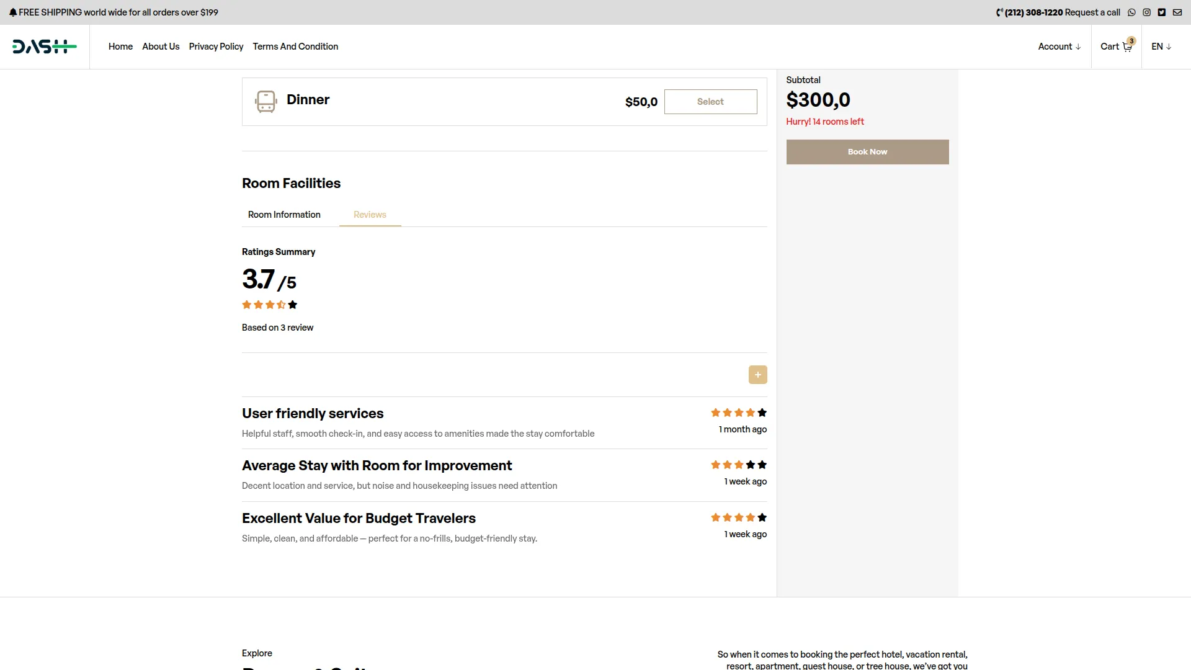The height and width of the screenshot is (670, 1191).
Task: Open the About Us menu link
Action: point(161,47)
